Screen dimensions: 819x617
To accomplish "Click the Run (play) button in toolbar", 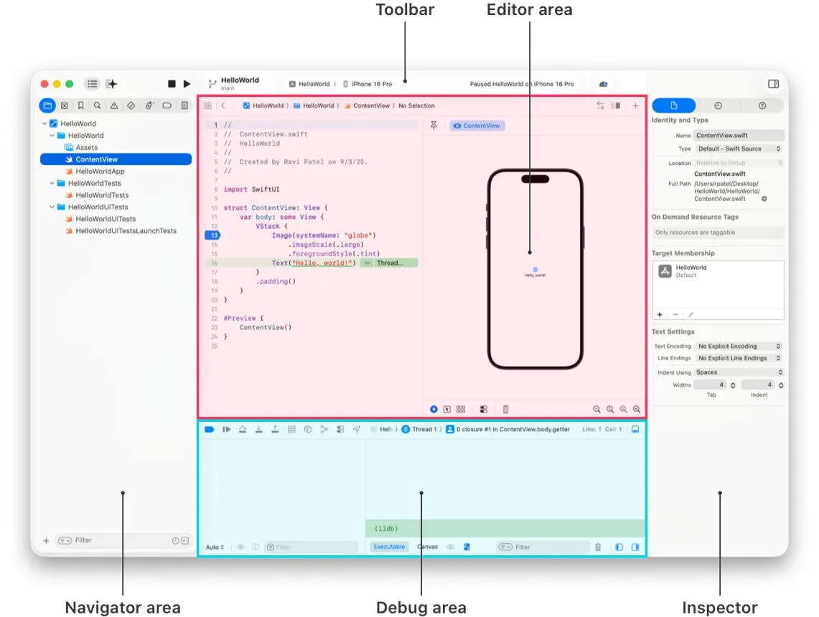I will coord(187,83).
